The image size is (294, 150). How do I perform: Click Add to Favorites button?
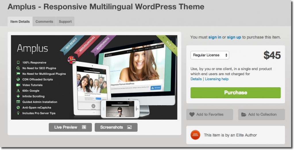[210, 114]
